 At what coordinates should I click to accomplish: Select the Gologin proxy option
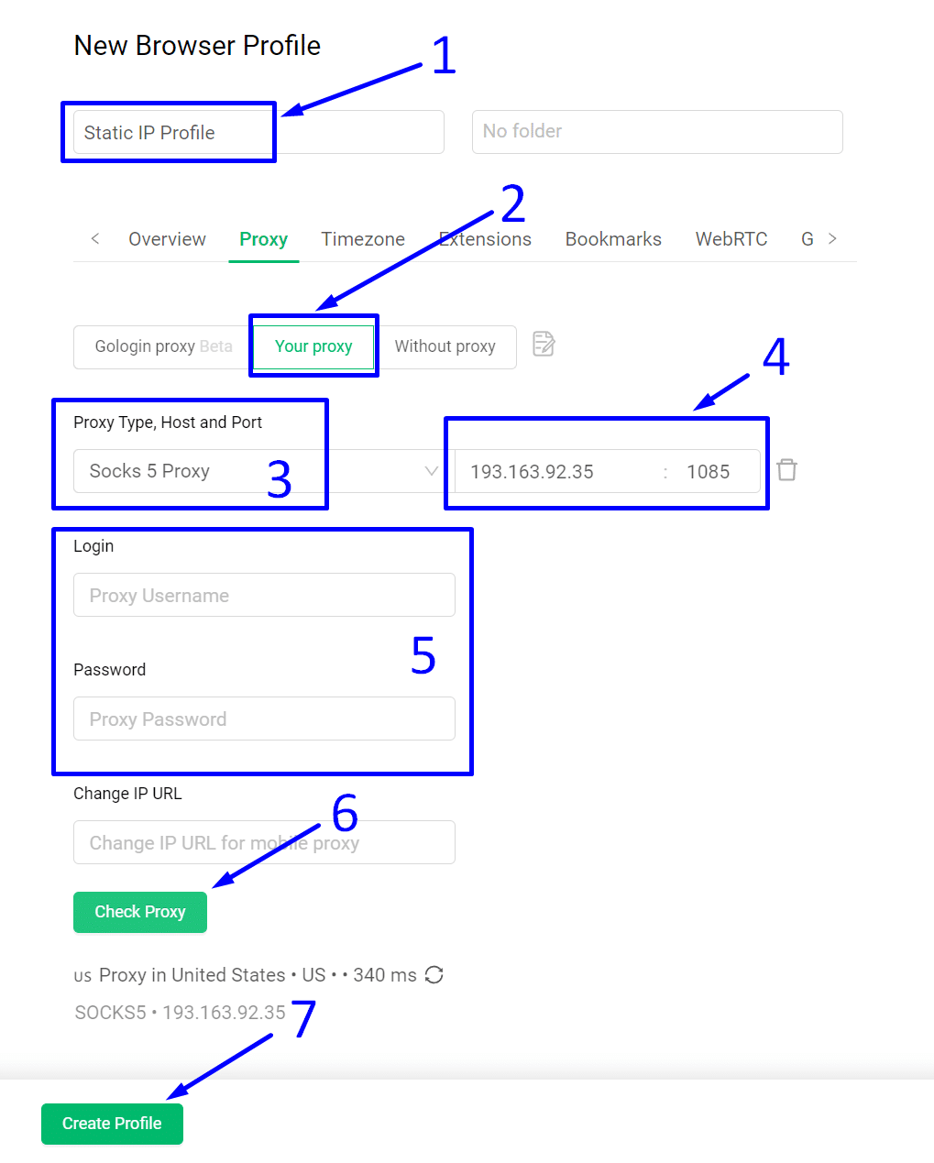point(163,346)
